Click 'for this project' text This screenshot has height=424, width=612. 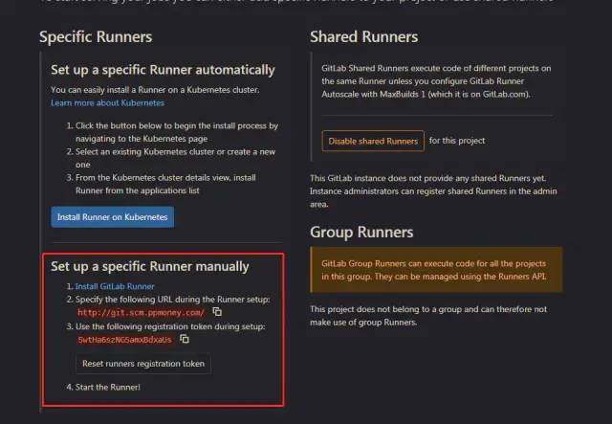pyautogui.click(x=457, y=141)
